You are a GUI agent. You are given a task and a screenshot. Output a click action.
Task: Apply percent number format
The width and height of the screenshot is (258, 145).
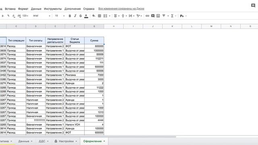point(8,16)
